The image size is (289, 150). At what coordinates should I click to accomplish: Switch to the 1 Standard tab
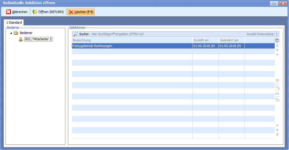[x=14, y=22]
